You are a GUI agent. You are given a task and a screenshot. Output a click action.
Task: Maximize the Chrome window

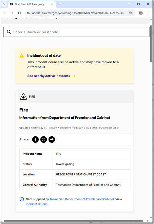coord(138,4)
